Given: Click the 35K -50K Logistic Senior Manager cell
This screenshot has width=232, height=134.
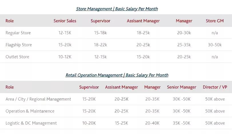Looking at the screenshot, I should click(x=182, y=123).
